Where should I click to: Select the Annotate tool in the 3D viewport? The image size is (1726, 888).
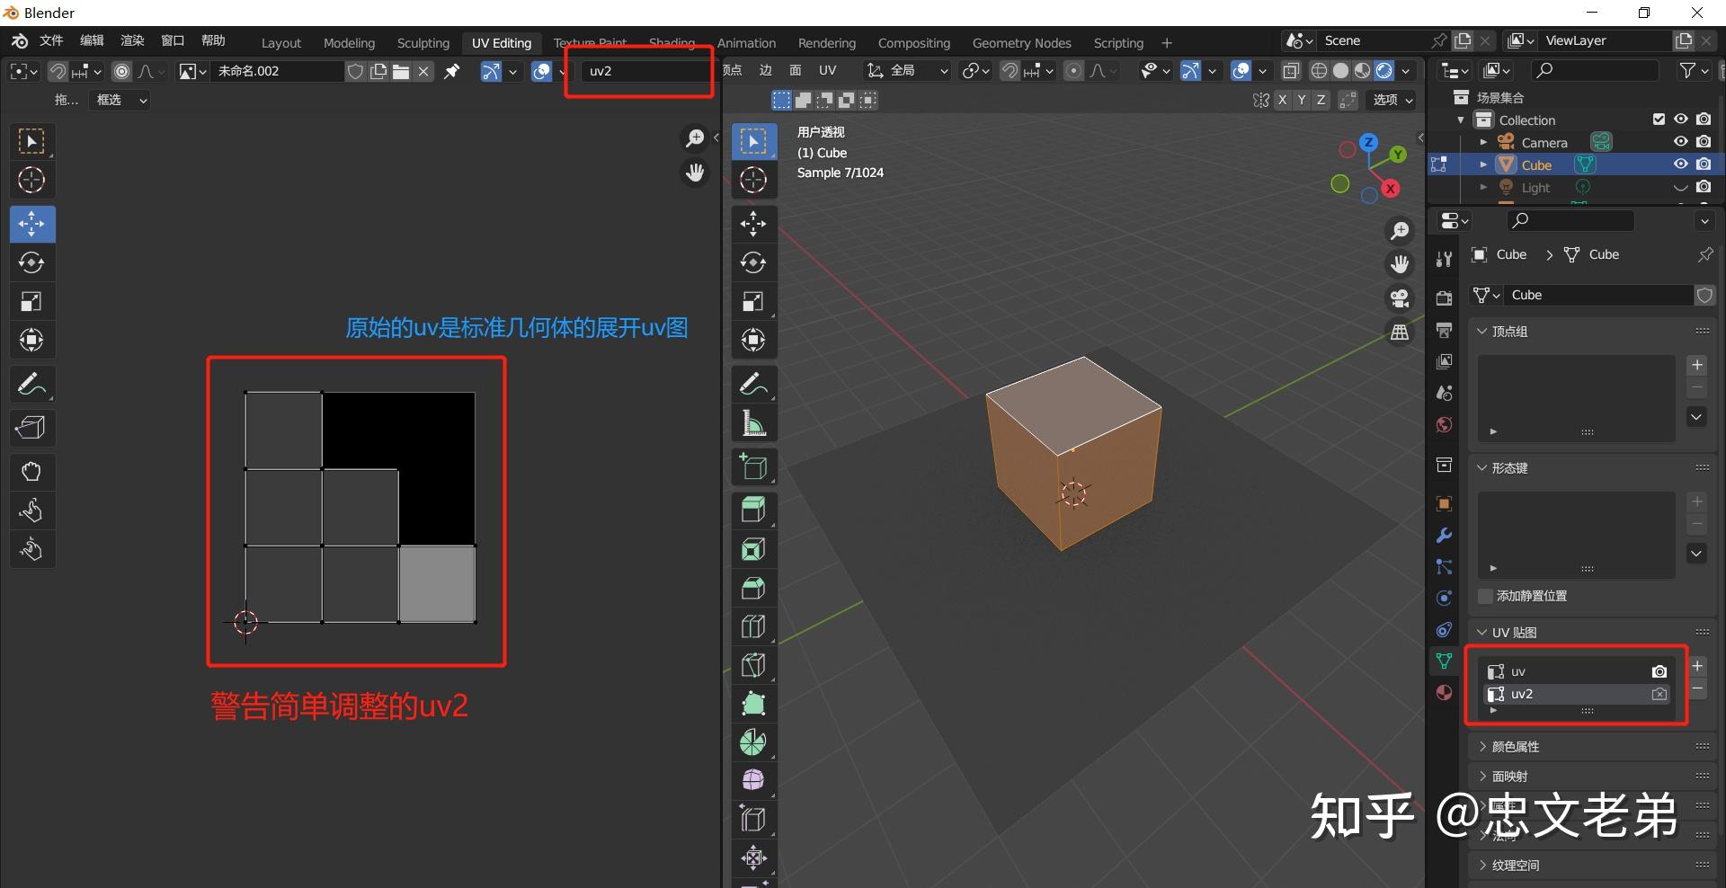752,384
